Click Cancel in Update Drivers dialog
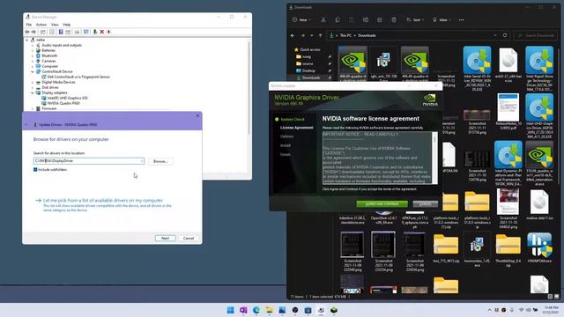Viewport: 564px width, 317px height. (189, 239)
